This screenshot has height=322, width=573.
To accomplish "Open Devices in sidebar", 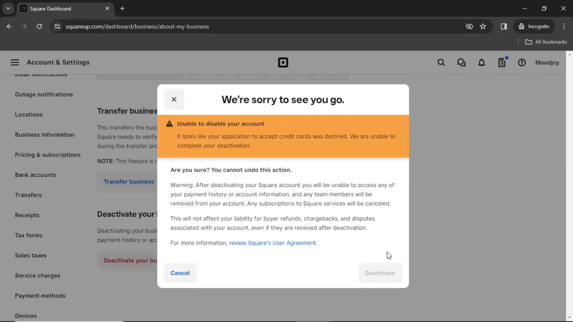I will [26, 316].
